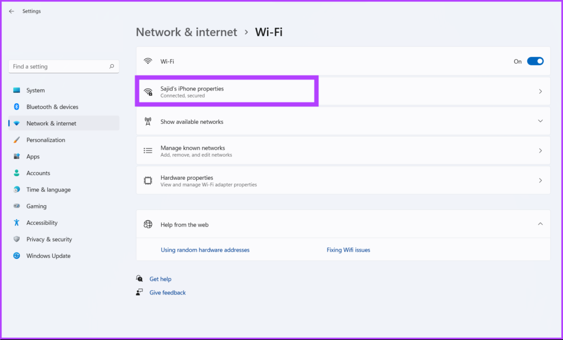Click the Fixing Wifi issues link

tap(348, 250)
